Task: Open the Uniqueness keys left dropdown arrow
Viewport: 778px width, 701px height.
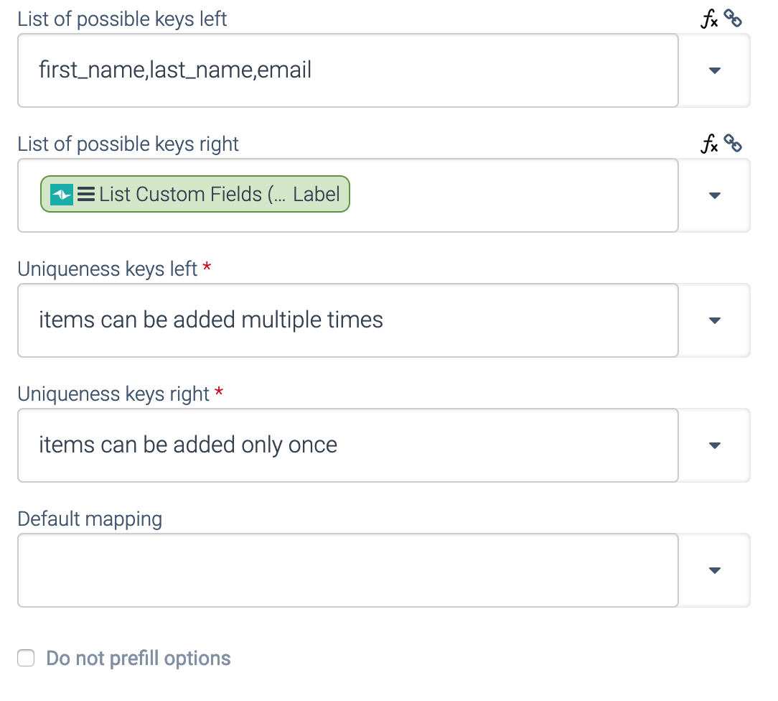Action: [715, 321]
